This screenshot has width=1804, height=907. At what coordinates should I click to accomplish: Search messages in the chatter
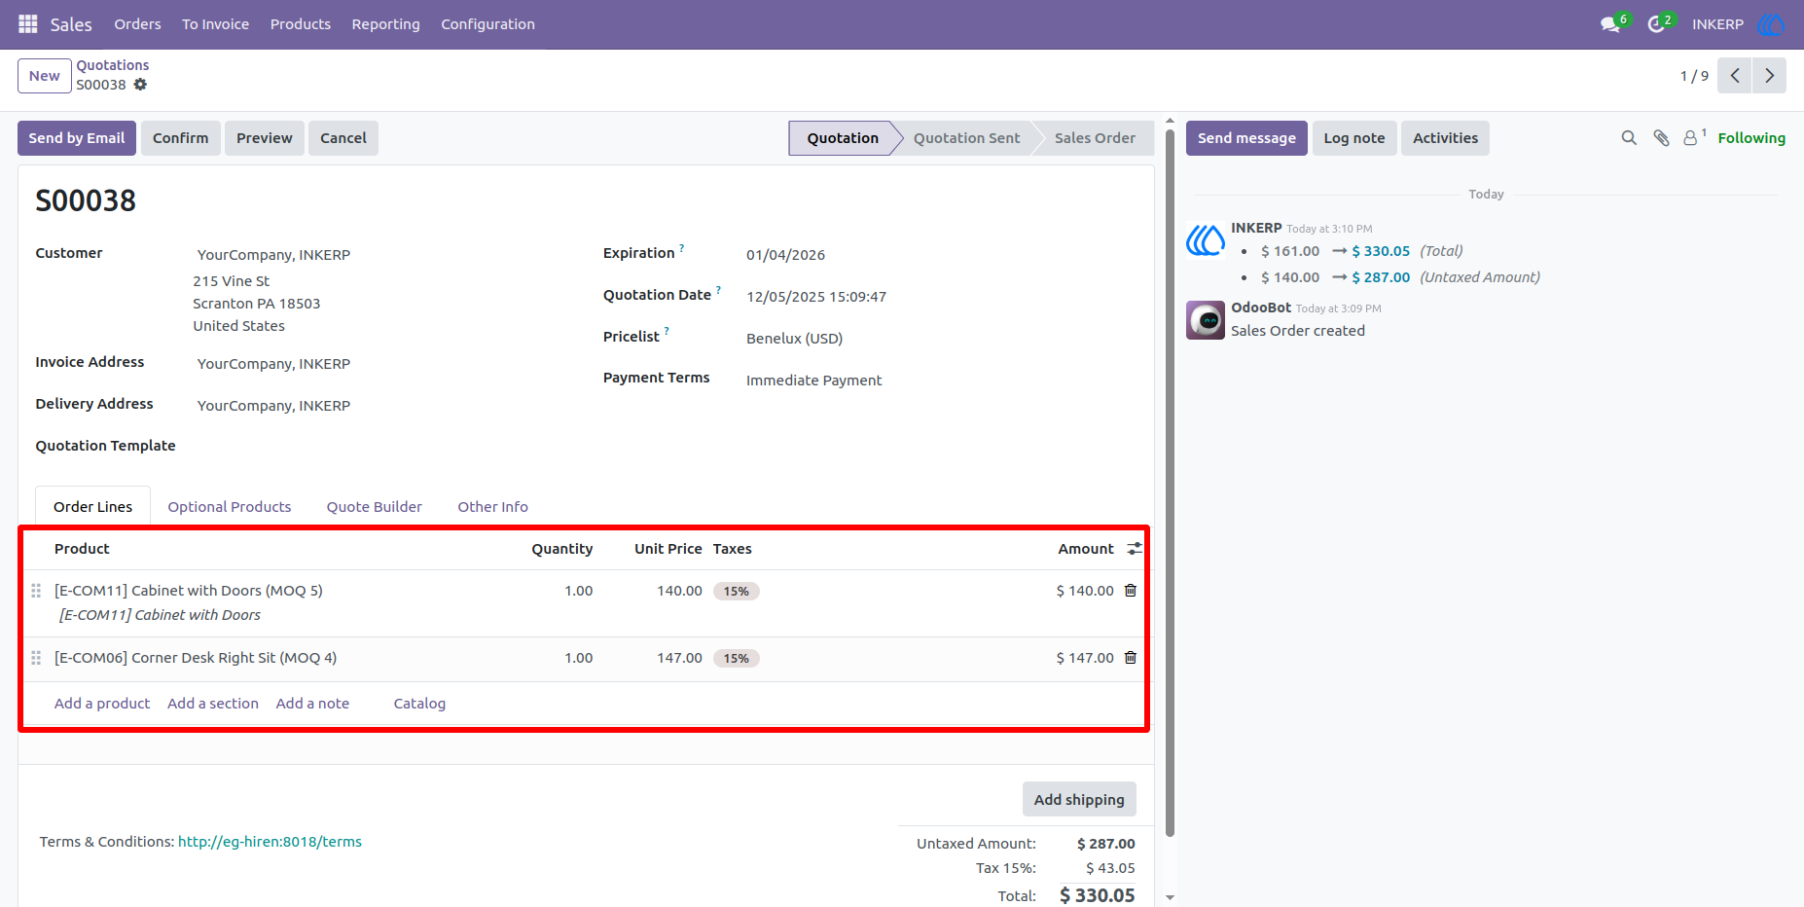click(1629, 138)
